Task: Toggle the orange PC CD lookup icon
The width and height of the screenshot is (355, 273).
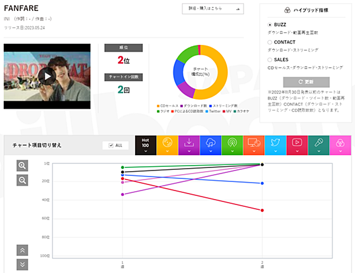Action: pyautogui.click(x=254, y=146)
